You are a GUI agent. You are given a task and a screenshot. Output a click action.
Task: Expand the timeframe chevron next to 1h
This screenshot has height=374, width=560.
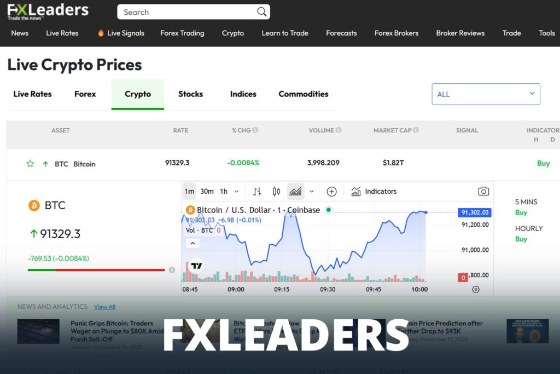[x=237, y=191]
